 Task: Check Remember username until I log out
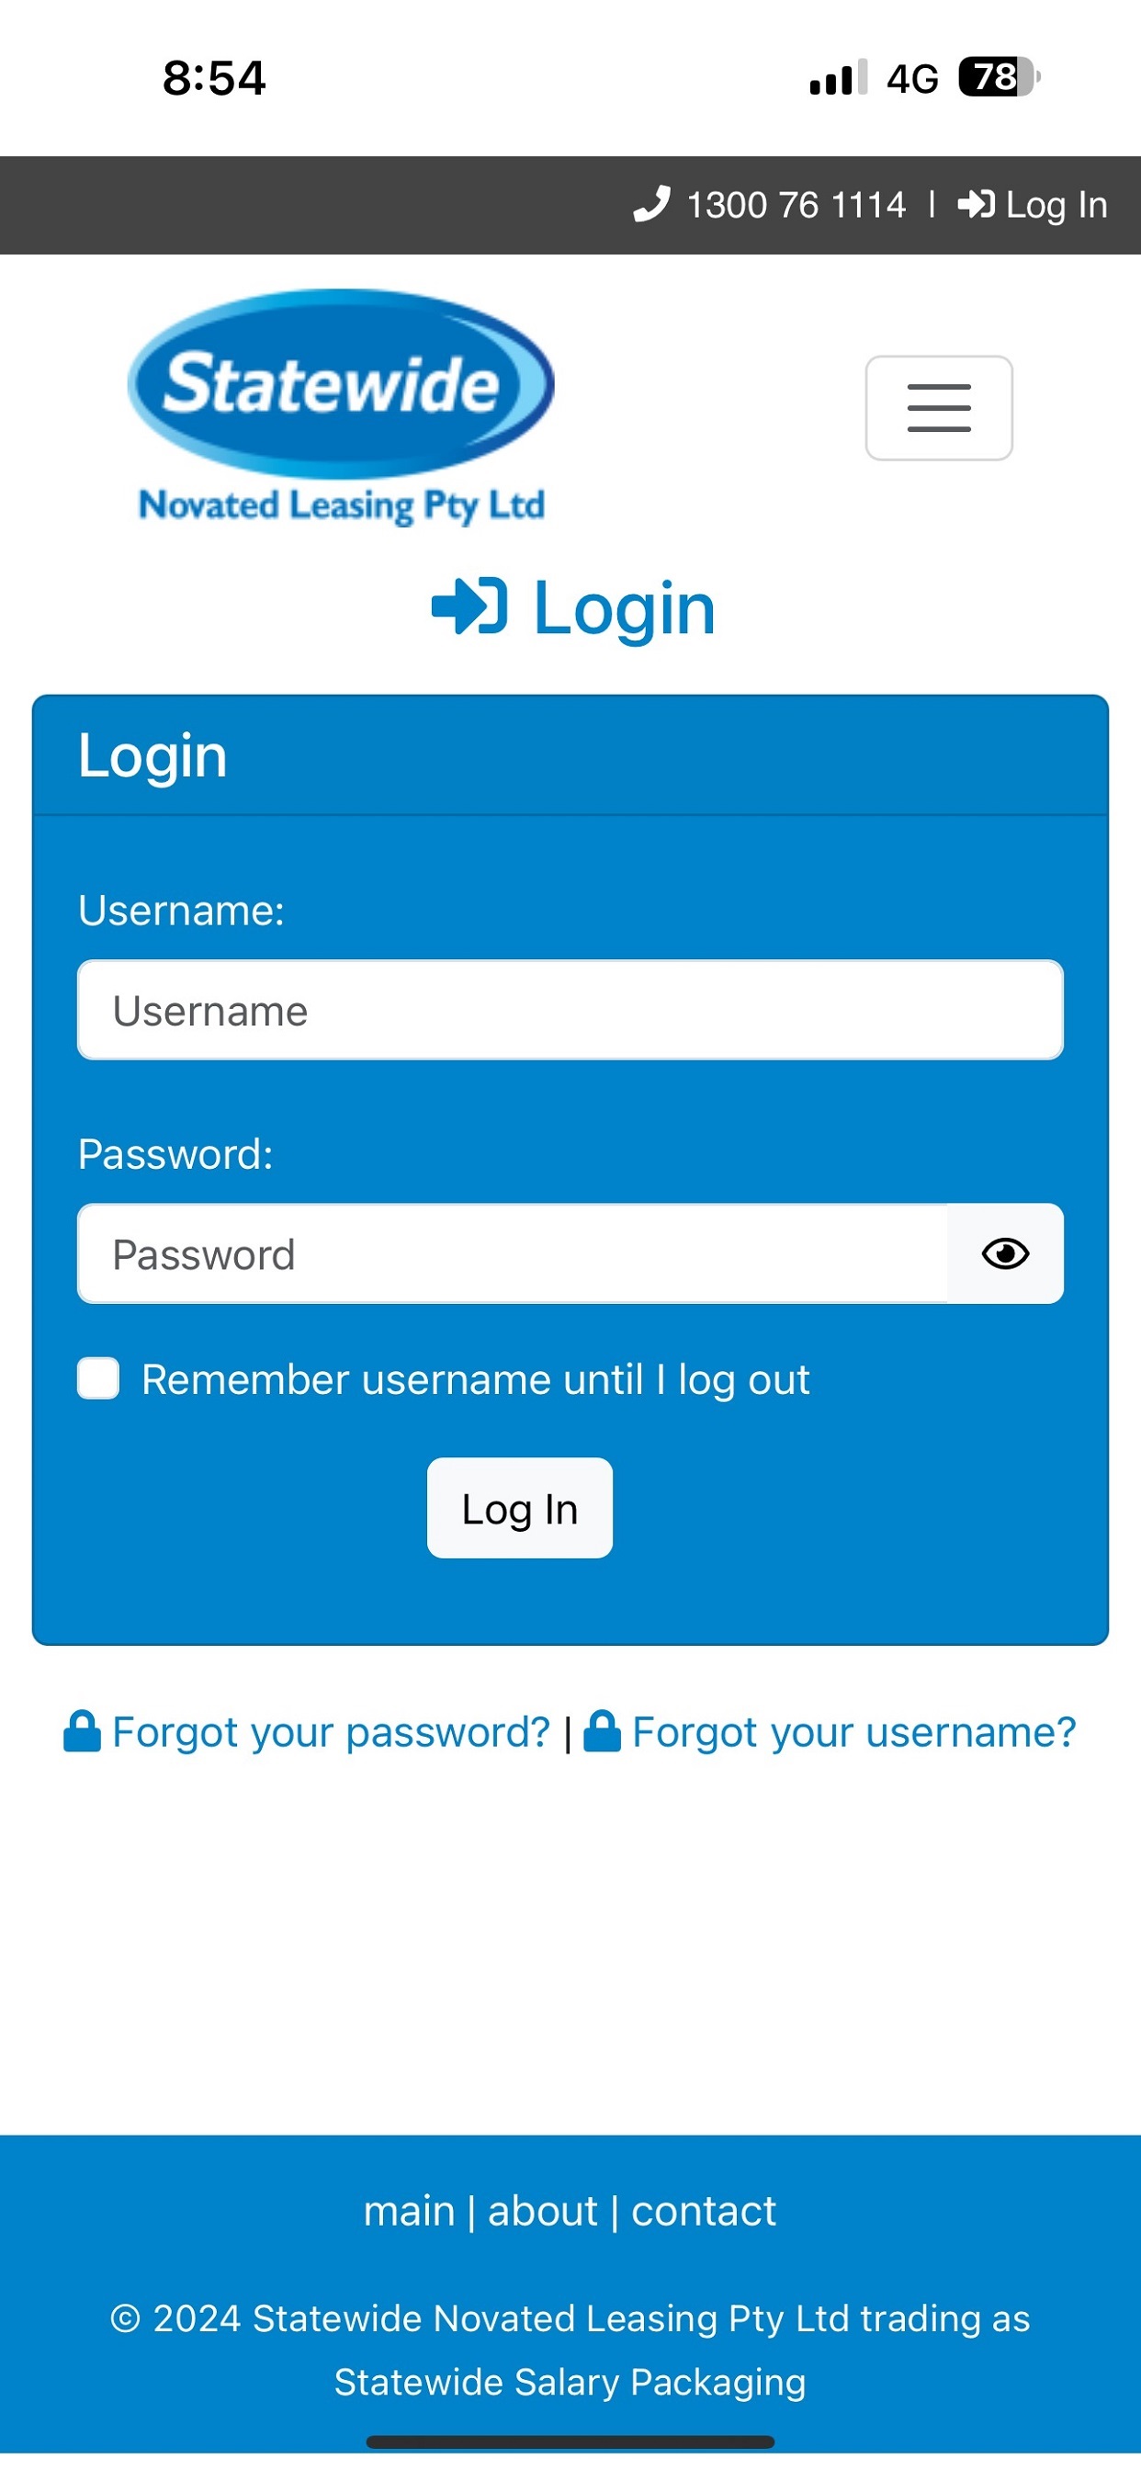(99, 1379)
